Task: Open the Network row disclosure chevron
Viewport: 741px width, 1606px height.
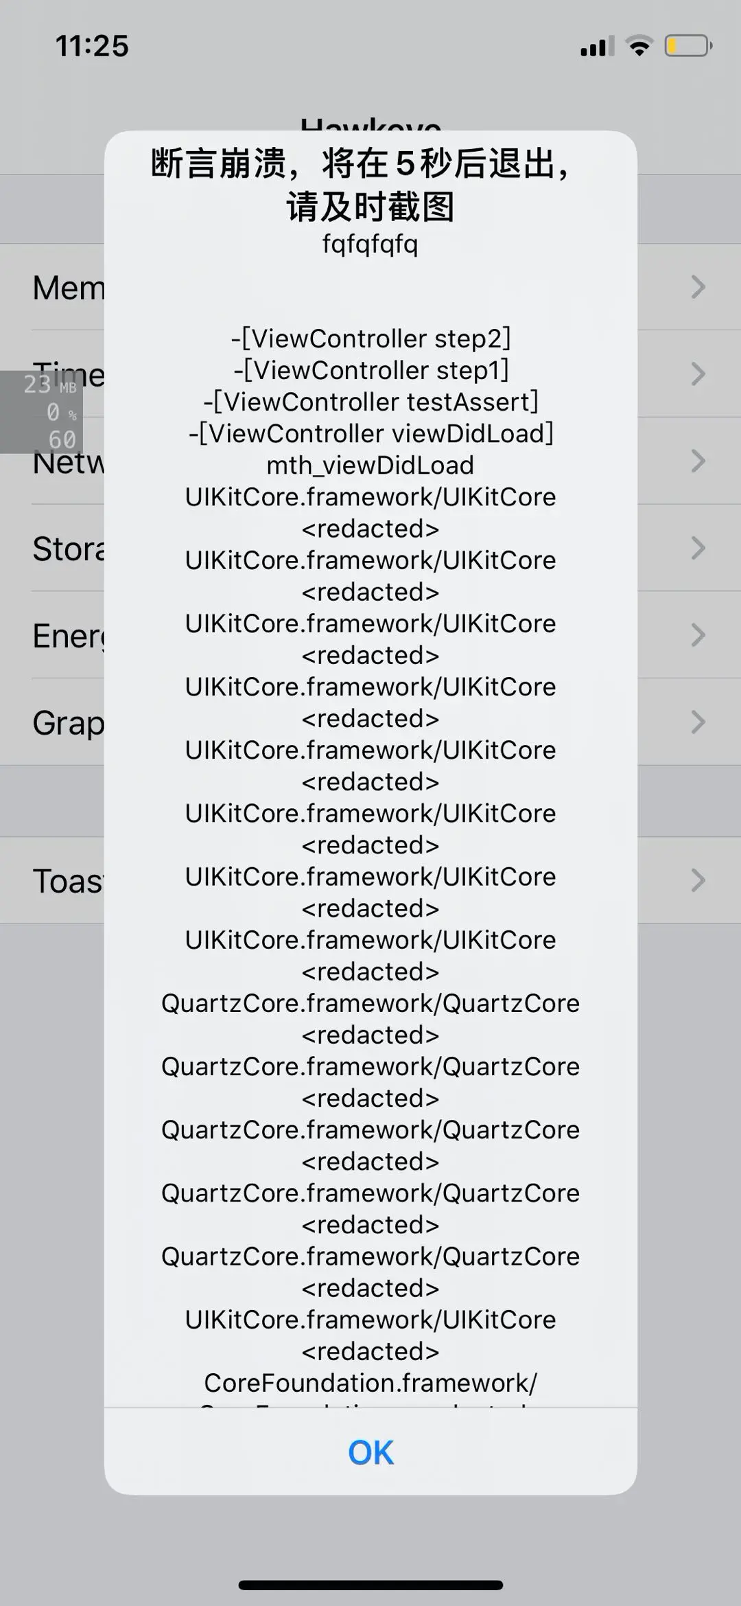Action: click(698, 461)
